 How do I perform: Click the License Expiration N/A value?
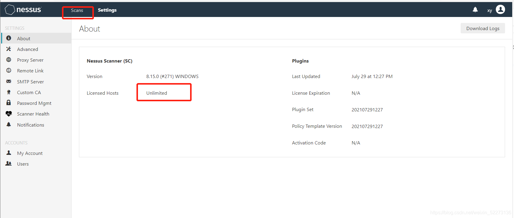[x=356, y=93]
